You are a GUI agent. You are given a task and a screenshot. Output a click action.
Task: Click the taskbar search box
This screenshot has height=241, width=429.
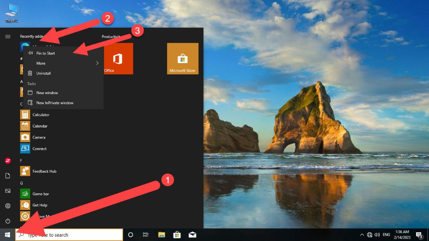pos(69,235)
